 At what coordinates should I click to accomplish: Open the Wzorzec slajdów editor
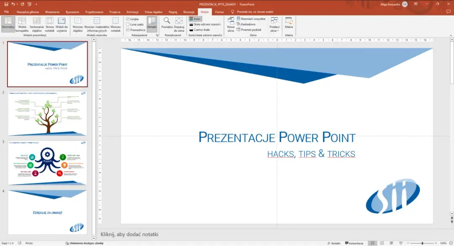click(x=78, y=24)
